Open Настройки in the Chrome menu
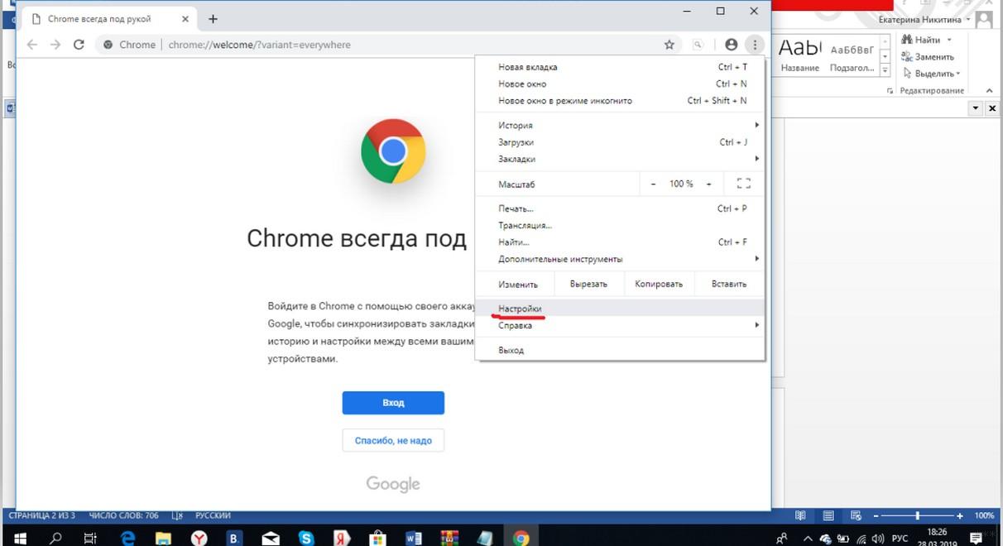 (620, 309)
